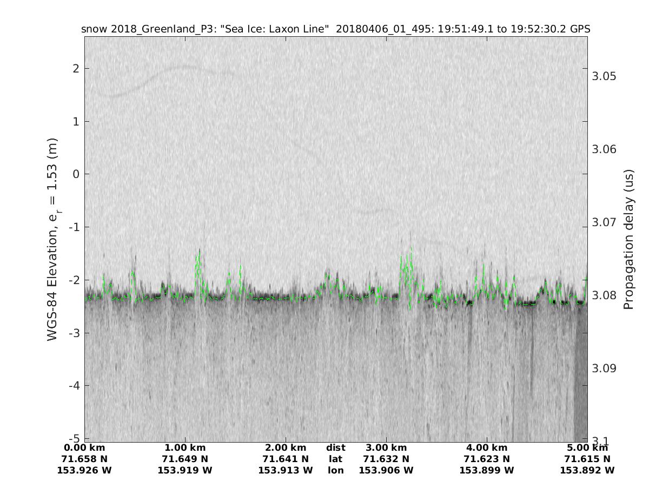Click the 'lat' legend label under the axis
Image resolution: width=649 pixels, height=487 pixels.
tap(335, 459)
